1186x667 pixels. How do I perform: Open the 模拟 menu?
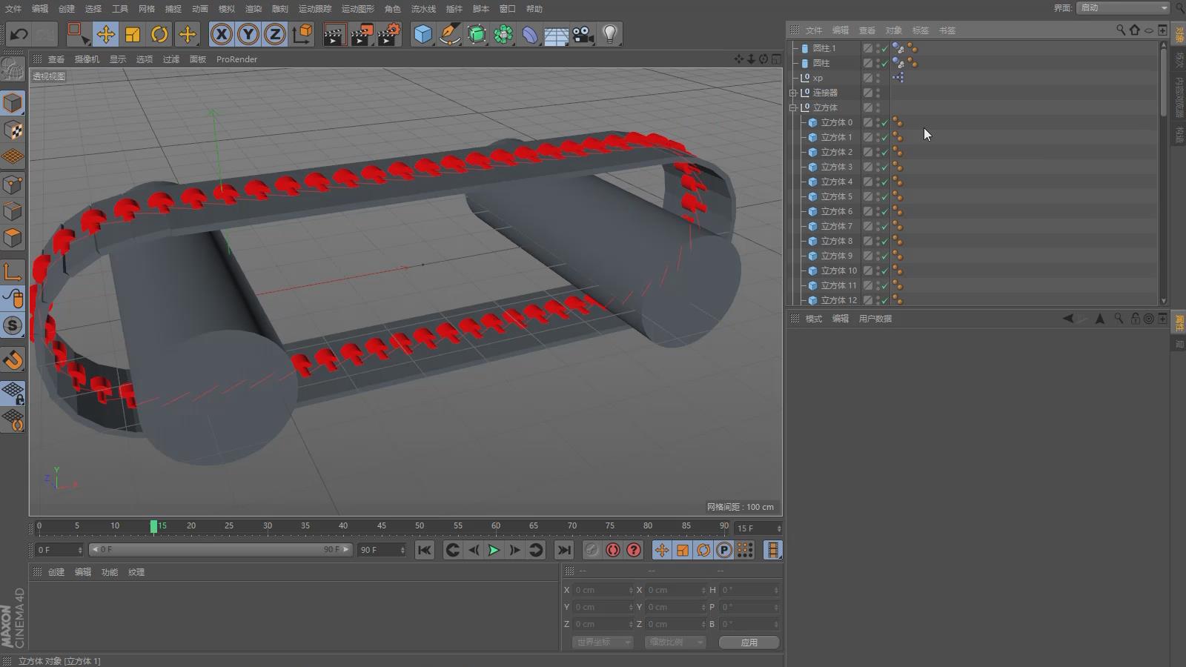226,9
